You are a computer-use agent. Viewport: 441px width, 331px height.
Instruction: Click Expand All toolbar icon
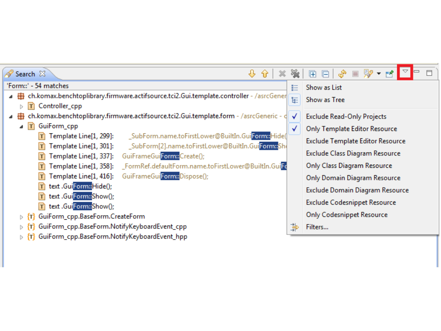(x=312, y=74)
